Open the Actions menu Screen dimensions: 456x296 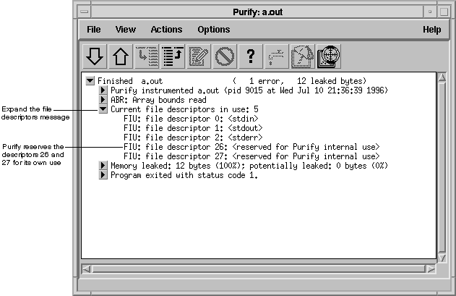pyautogui.click(x=166, y=30)
